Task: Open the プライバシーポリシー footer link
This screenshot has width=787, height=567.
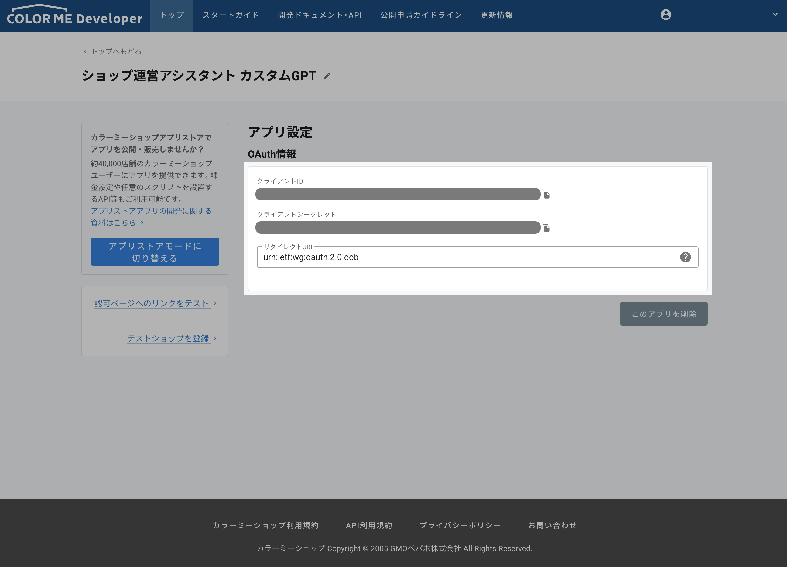Action: pyautogui.click(x=460, y=525)
